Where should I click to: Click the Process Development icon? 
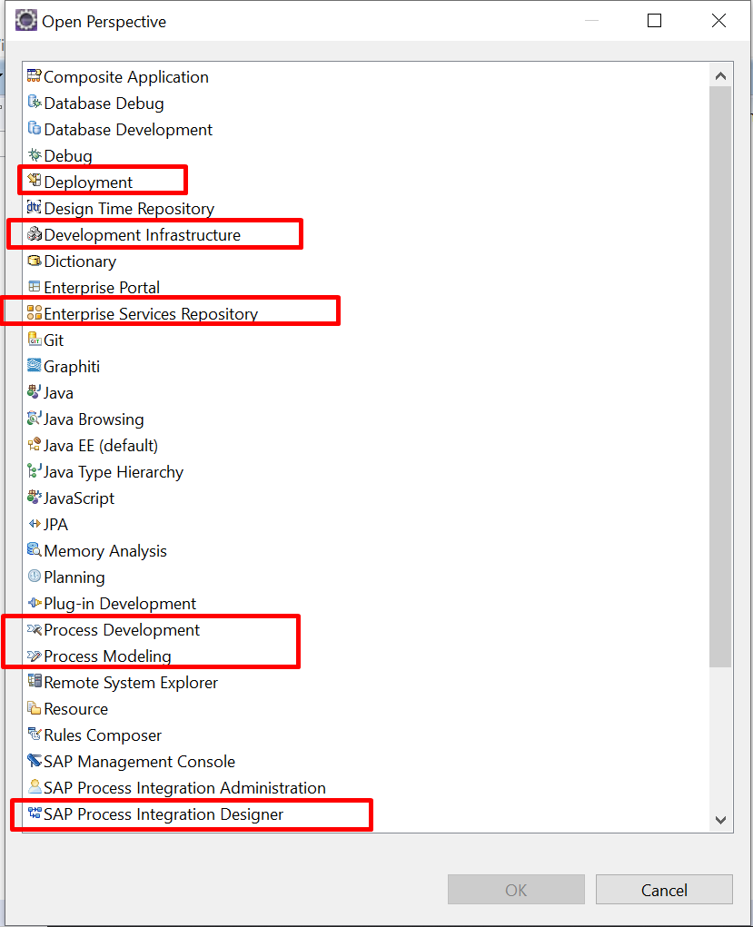click(x=35, y=629)
